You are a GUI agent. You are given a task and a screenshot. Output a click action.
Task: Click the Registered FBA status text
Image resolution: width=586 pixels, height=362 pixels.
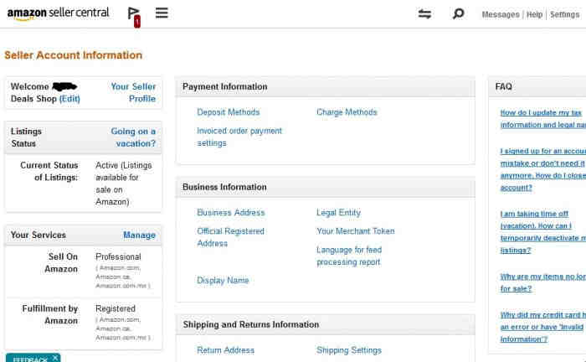click(x=116, y=309)
